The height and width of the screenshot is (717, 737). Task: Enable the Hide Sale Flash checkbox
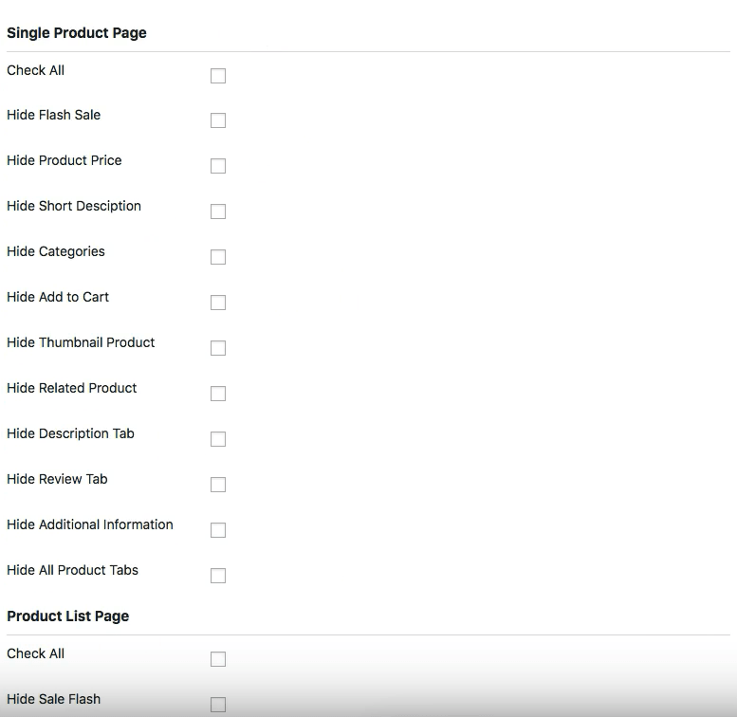218,705
